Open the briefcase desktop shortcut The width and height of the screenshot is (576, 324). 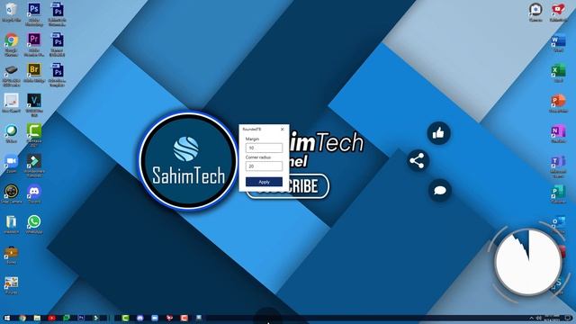coord(11,255)
